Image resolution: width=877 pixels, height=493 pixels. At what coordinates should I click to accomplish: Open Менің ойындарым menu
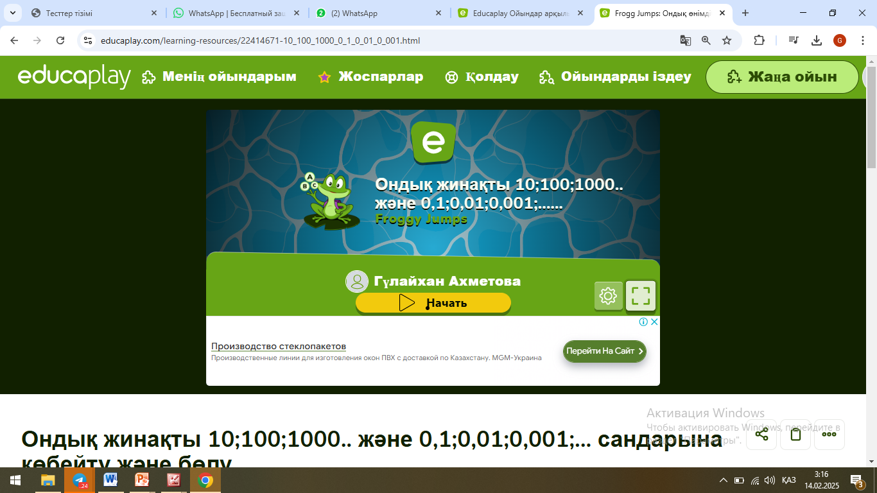click(x=219, y=77)
